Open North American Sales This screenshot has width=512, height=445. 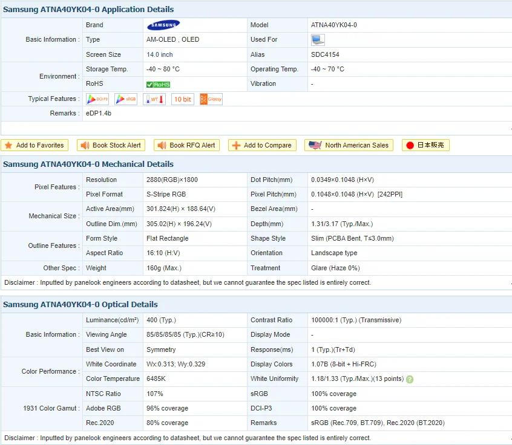coord(349,145)
